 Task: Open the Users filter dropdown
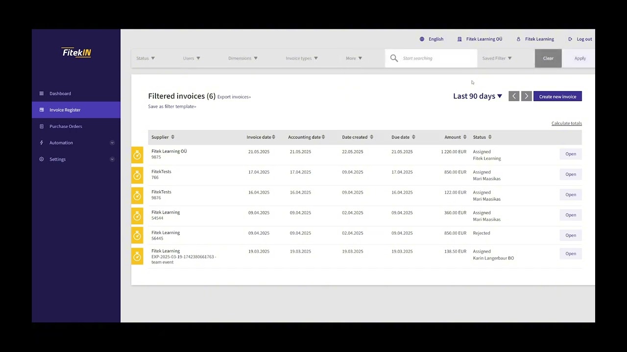tap(192, 58)
